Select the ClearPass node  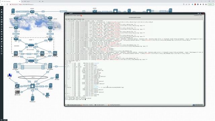click(17, 86)
